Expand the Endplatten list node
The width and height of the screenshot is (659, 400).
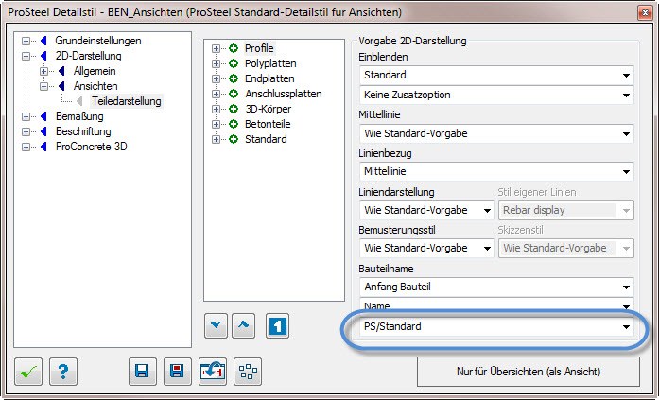point(216,79)
